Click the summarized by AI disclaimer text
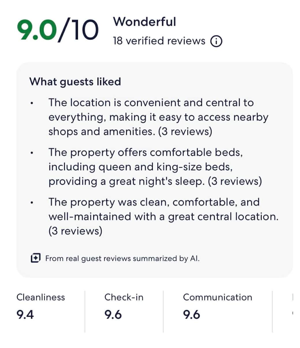This screenshot has height=348, width=300. (122, 258)
